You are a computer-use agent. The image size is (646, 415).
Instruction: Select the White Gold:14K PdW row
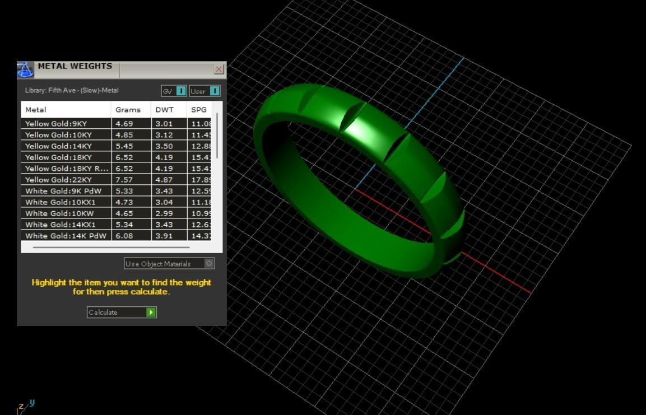116,235
